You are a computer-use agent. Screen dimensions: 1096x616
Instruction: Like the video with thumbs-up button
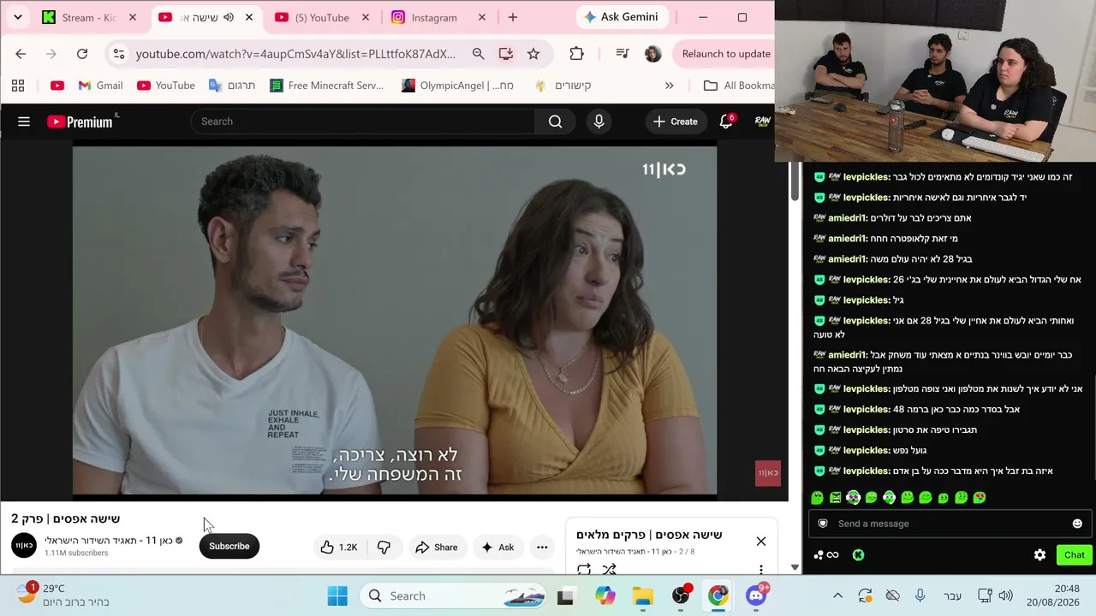339,548
